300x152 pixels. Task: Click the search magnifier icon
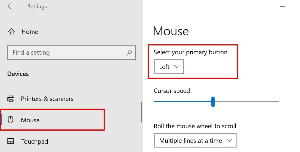[x=129, y=53]
